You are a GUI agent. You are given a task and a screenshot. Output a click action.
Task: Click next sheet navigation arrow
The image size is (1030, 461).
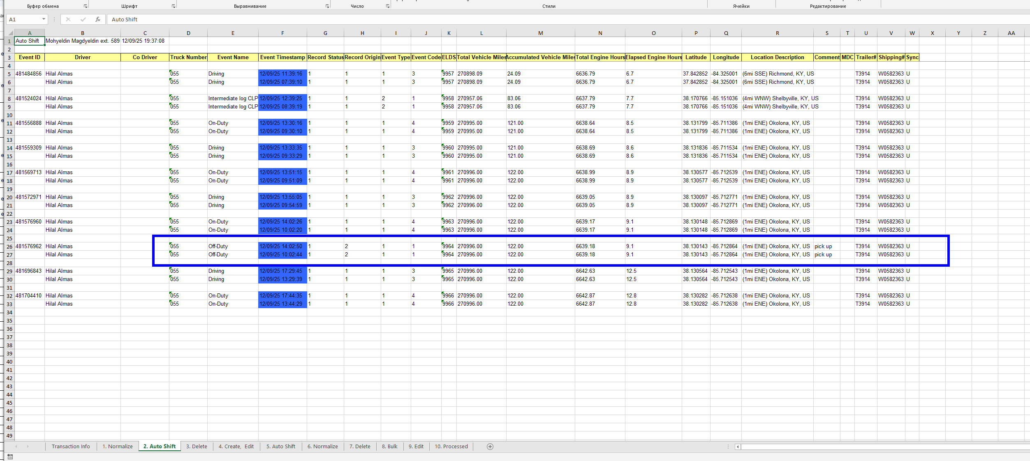(28, 447)
